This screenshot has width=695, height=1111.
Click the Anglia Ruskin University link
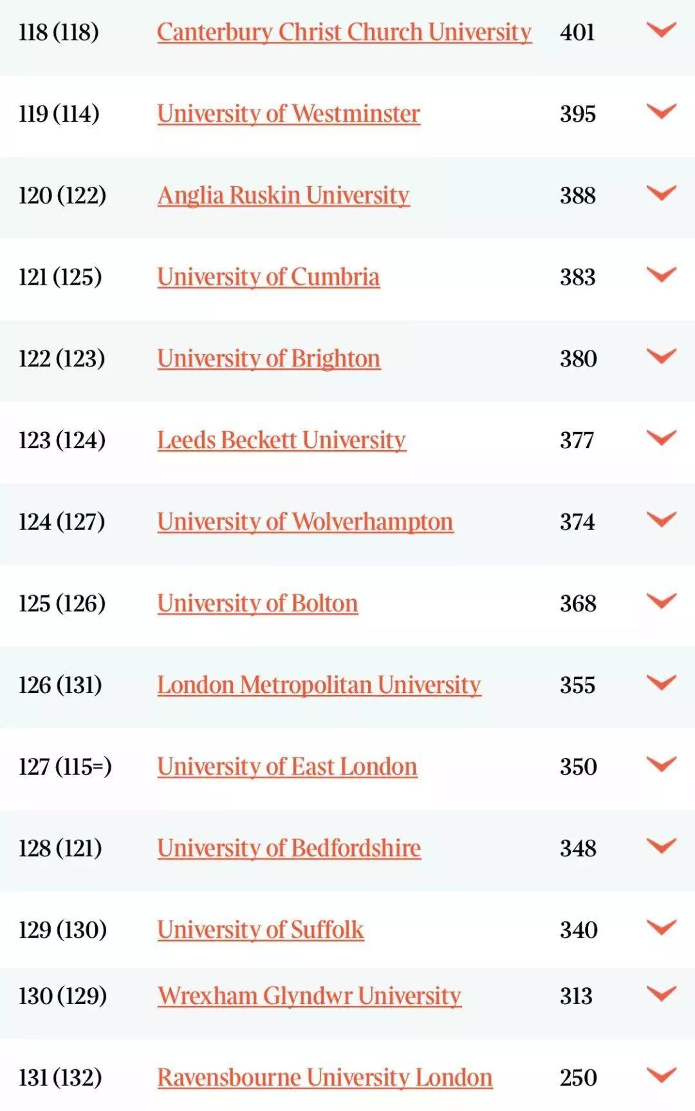tap(283, 195)
